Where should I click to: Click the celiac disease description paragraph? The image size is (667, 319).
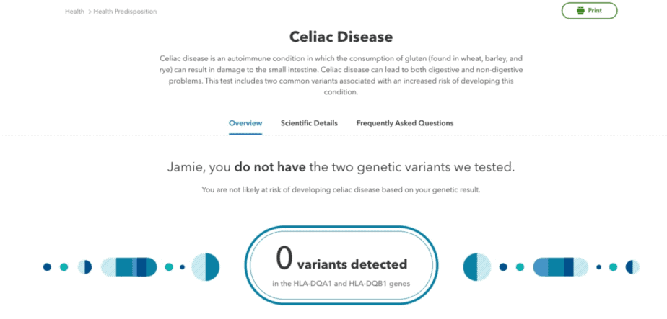[341, 75]
